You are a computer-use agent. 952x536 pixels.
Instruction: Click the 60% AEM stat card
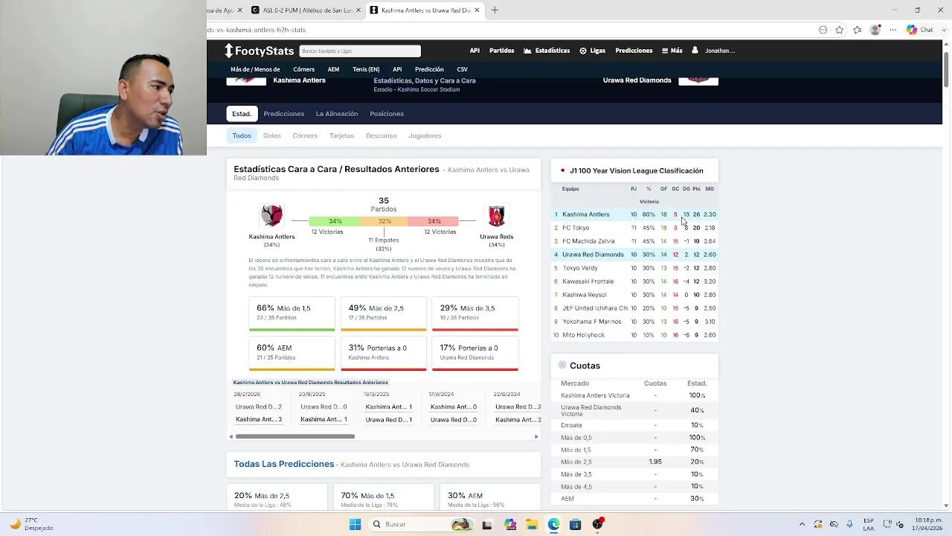point(292,353)
